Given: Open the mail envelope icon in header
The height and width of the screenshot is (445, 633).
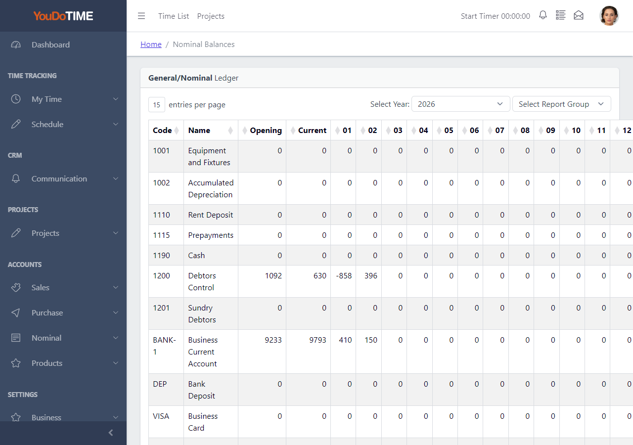Looking at the screenshot, I should (579, 15).
